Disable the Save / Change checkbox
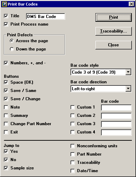136x177 pixels. 6,99
